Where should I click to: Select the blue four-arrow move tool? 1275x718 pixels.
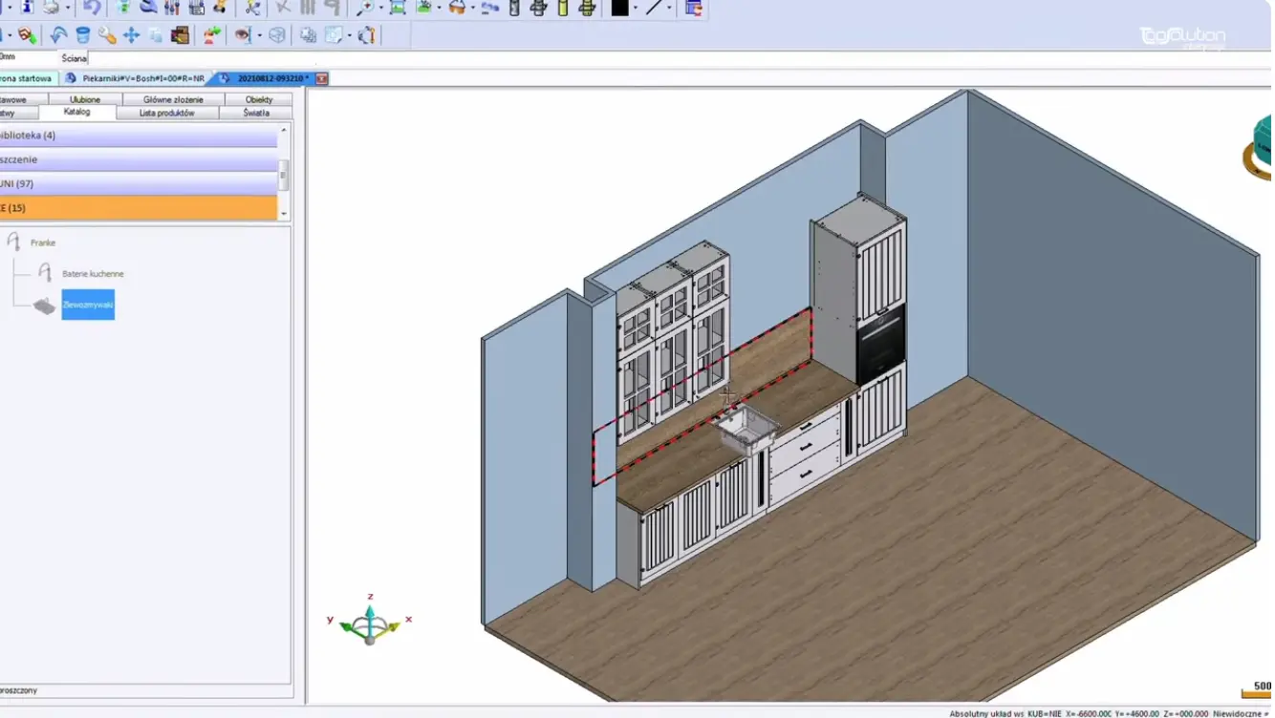[x=131, y=35]
